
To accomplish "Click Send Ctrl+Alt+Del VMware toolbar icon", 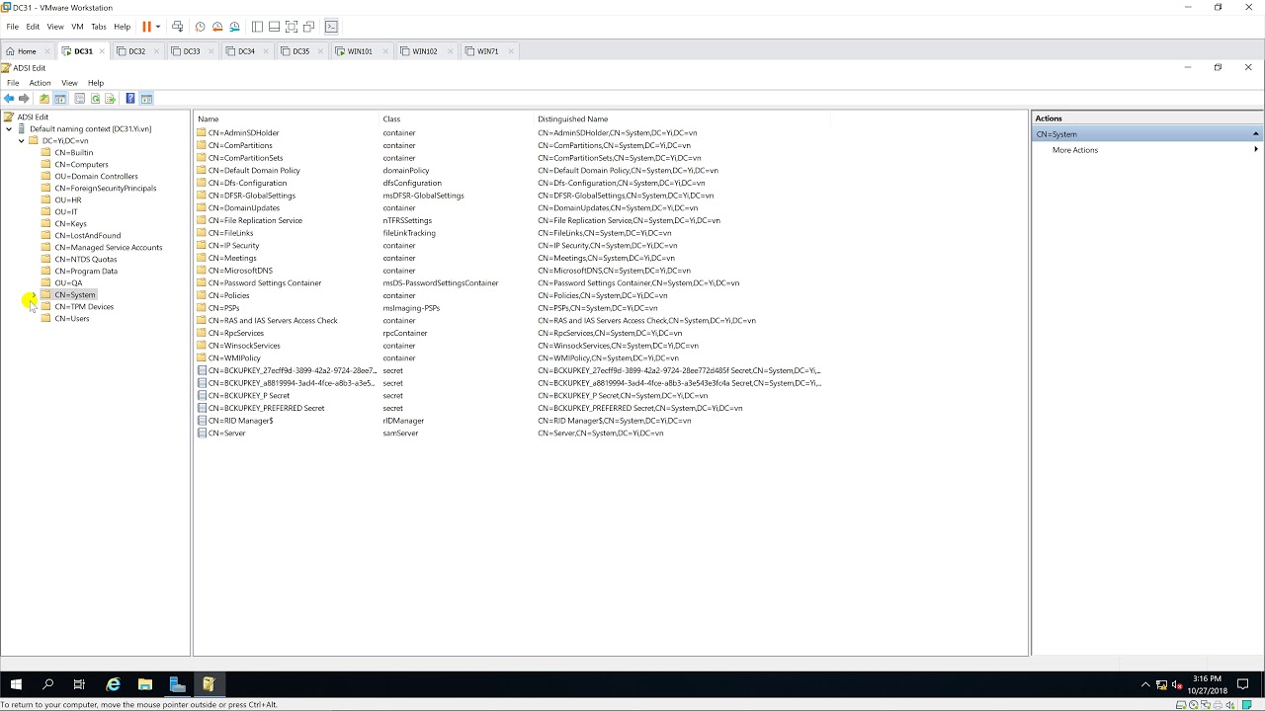I will (177, 27).
